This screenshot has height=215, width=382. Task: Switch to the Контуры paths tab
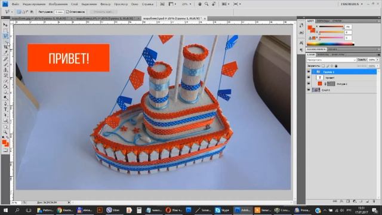[338, 54]
